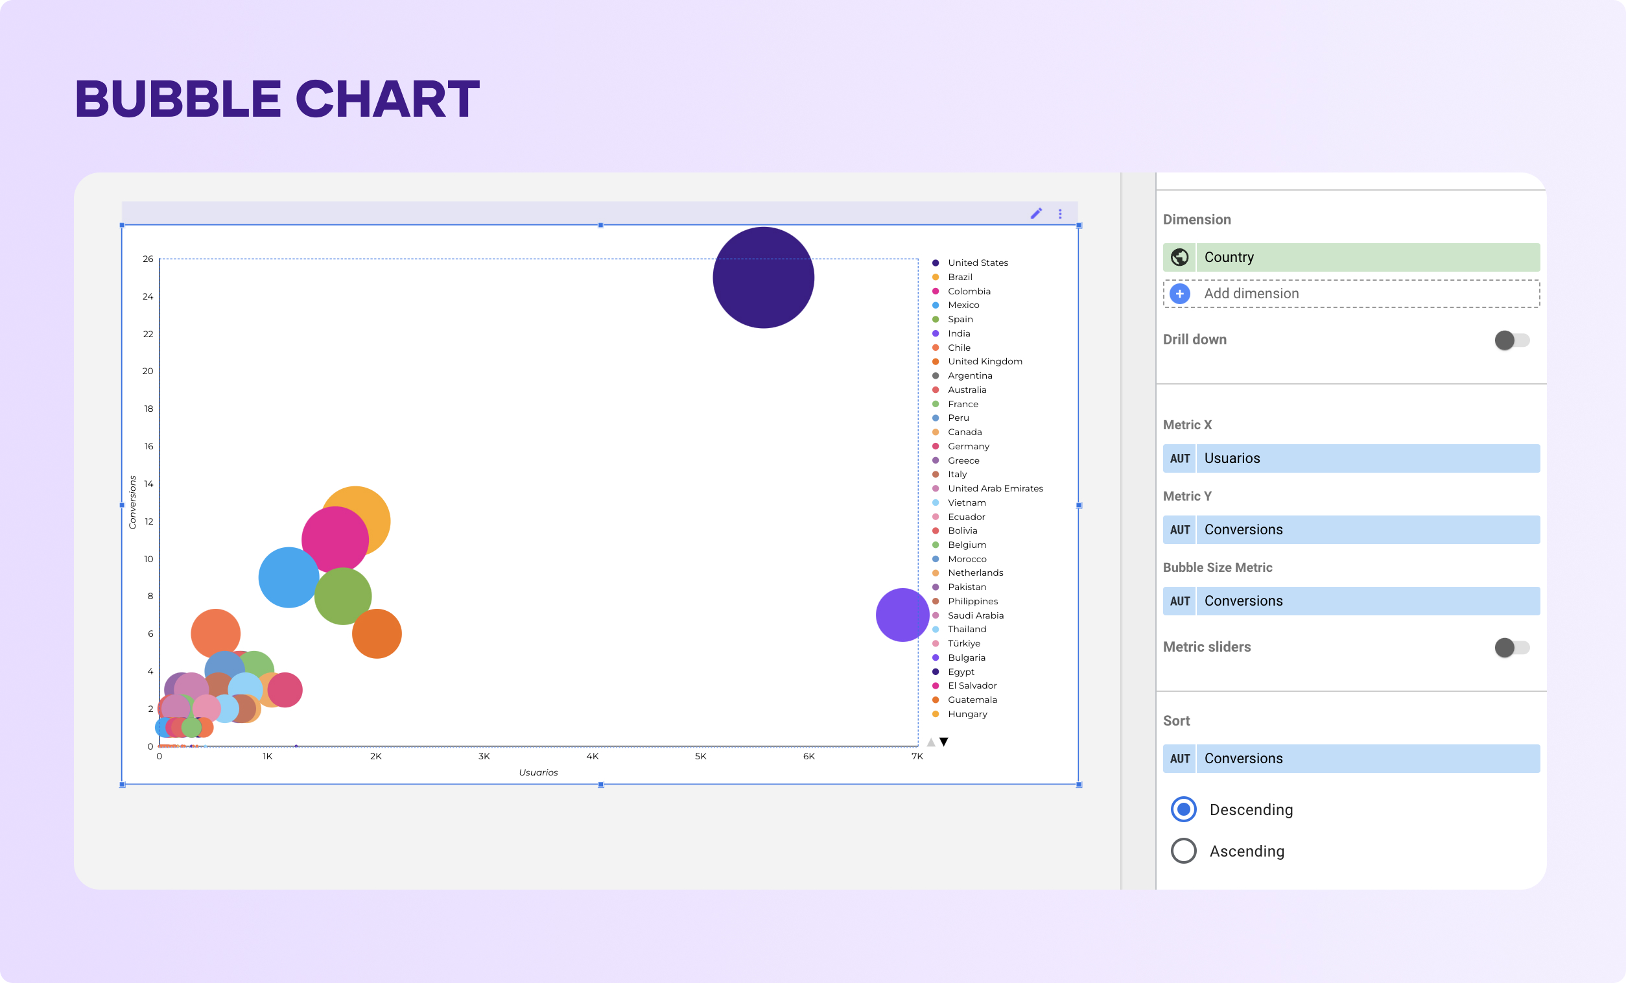Select the Descending sort option
The width and height of the screenshot is (1626, 983).
(1183, 809)
